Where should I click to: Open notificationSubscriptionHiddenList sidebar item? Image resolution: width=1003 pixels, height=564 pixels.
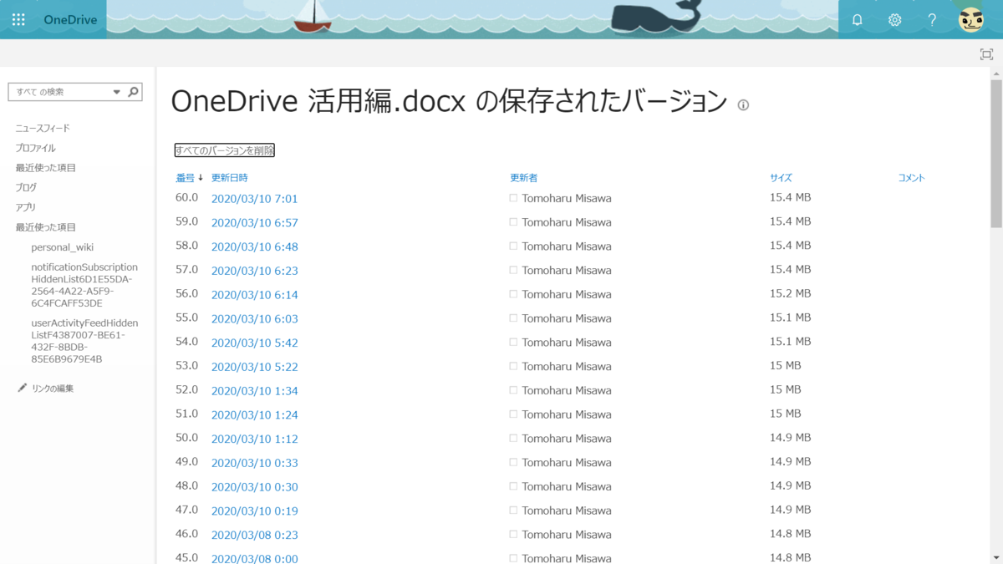[x=84, y=285]
